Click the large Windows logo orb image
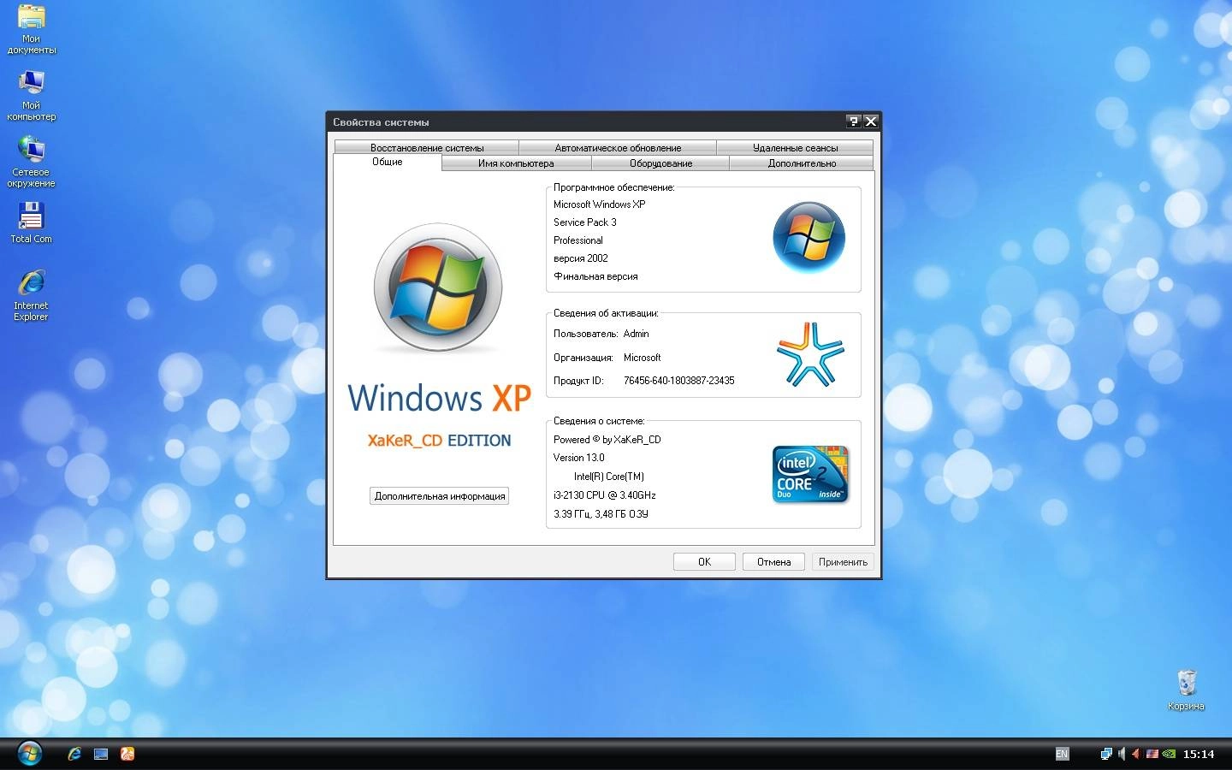This screenshot has height=770, width=1232. click(438, 287)
